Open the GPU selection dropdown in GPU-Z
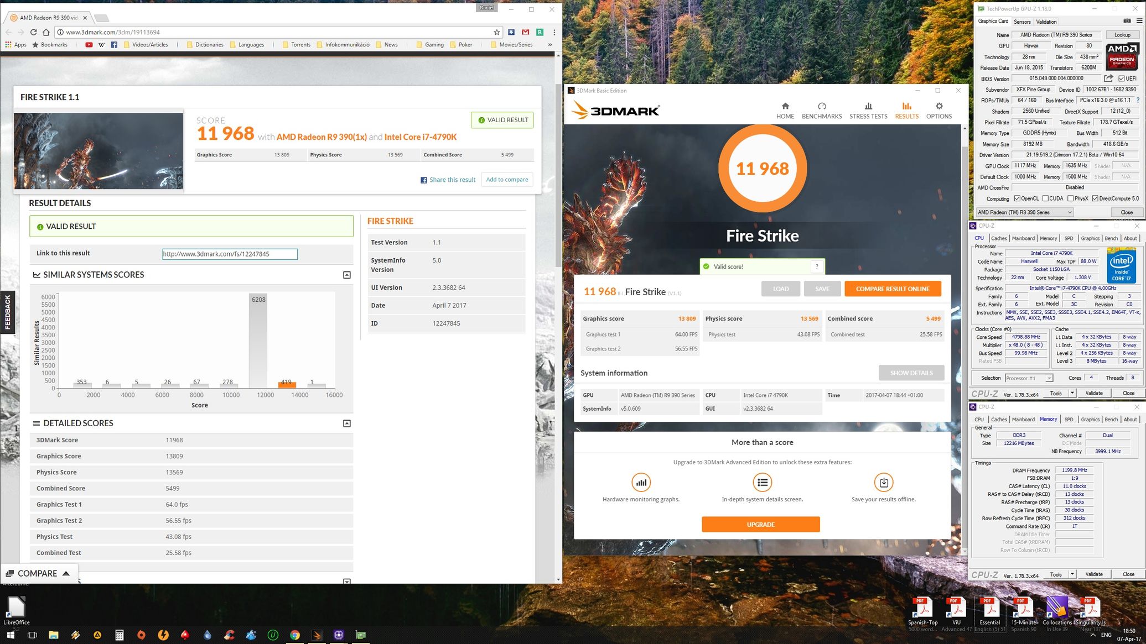 tap(1024, 212)
